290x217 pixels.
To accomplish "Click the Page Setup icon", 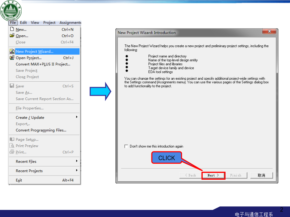I will click(12, 139).
